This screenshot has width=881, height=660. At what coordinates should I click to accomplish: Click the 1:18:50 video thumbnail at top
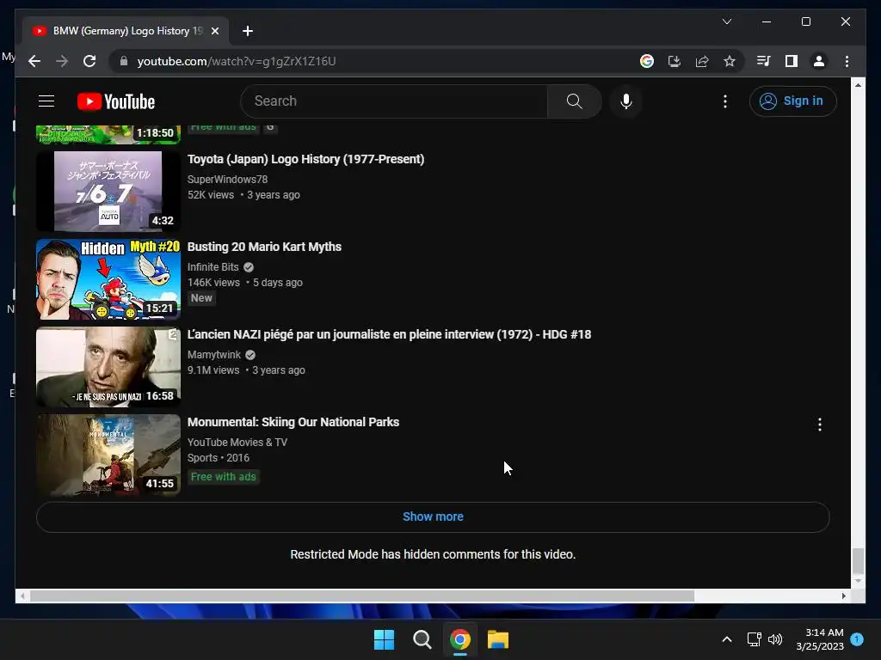coord(108,135)
